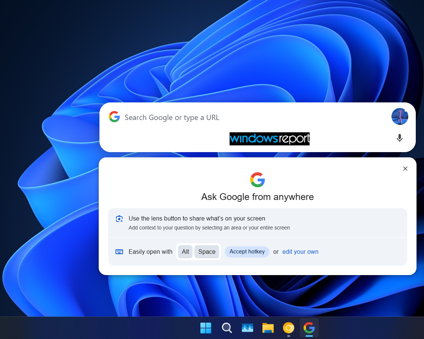Follow the "edit your own" link
This screenshot has height=339, width=424.
[300, 252]
